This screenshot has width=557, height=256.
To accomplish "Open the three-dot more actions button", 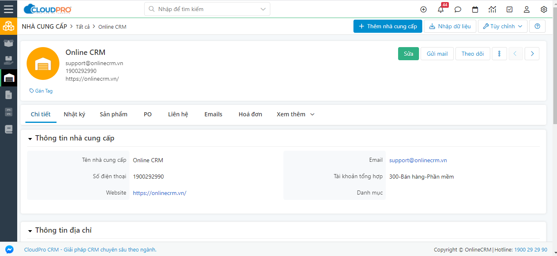I will click(x=499, y=54).
